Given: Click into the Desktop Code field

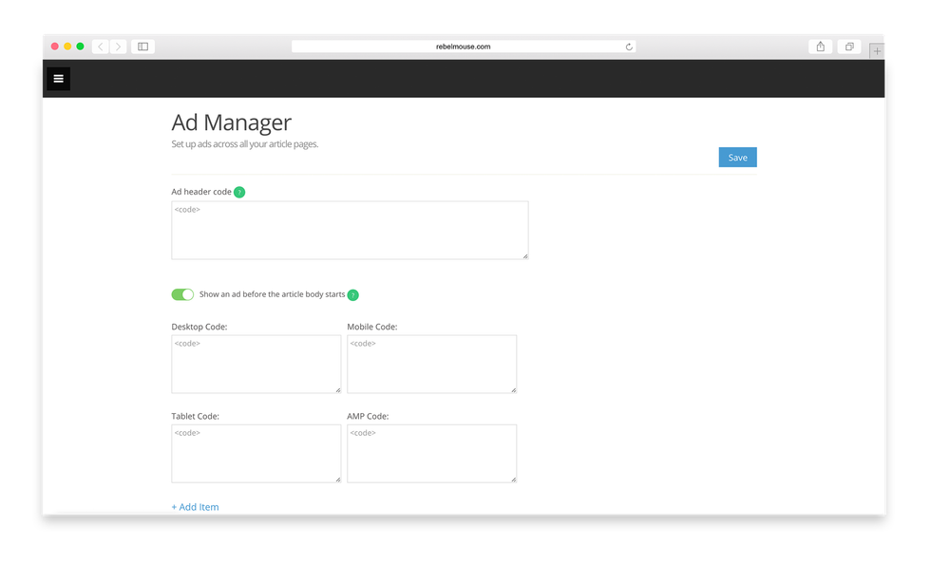Looking at the screenshot, I should 256,364.
